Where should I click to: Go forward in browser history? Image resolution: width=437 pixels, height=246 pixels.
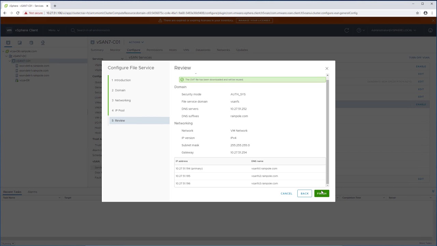tap(11, 13)
